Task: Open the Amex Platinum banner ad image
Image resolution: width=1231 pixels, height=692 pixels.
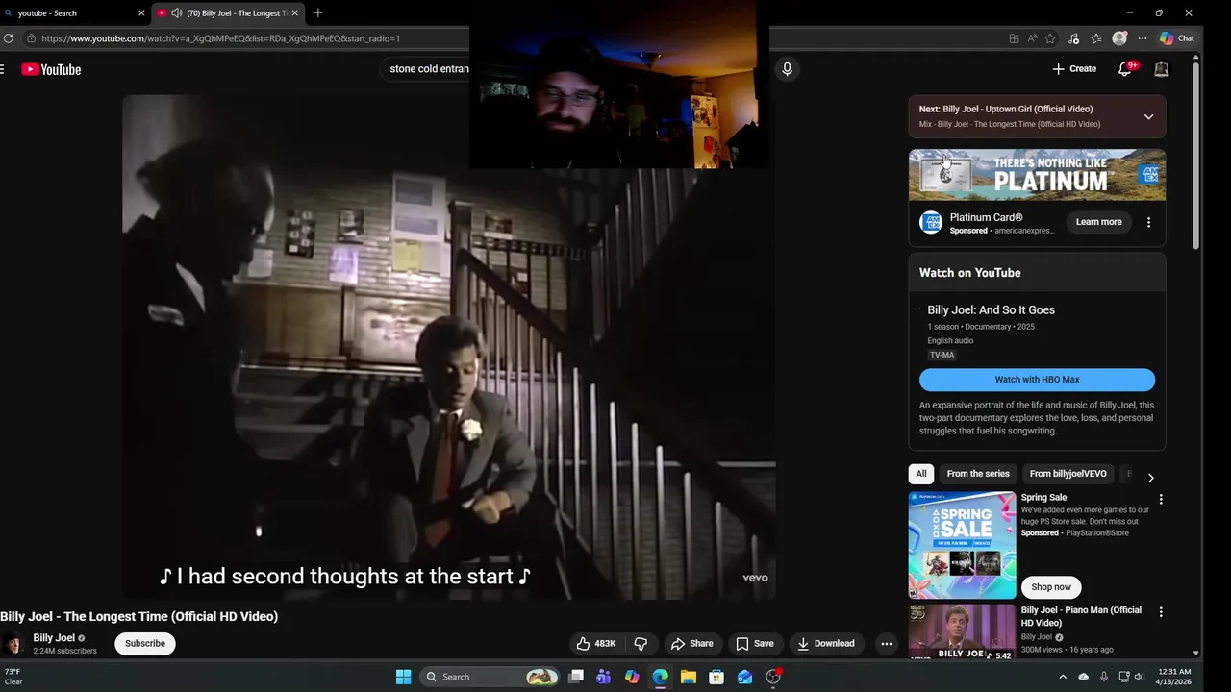Action: tap(1037, 175)
